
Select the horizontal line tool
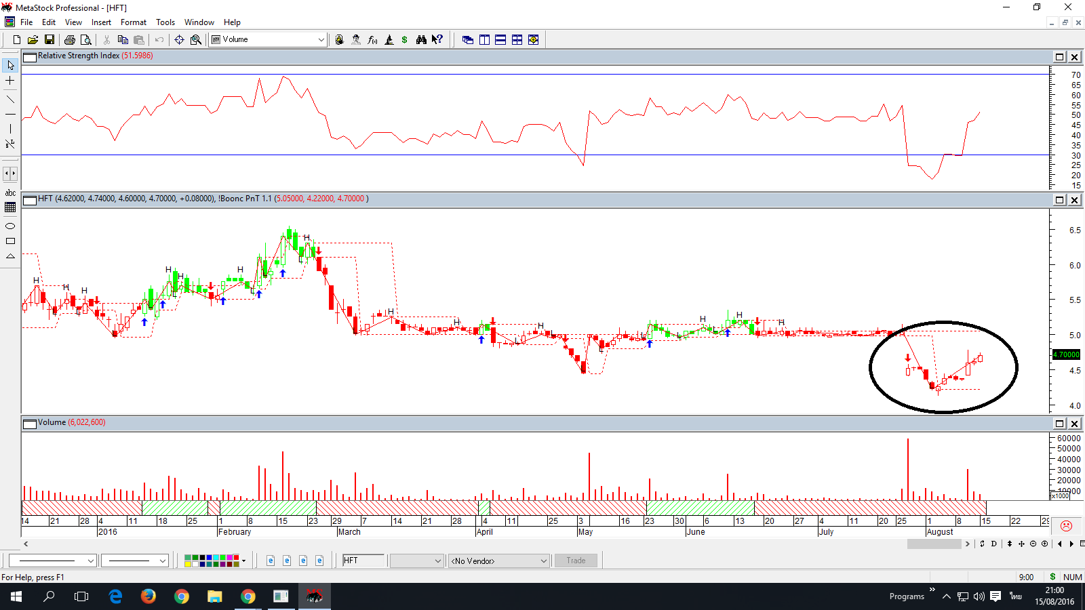[10, 114]
